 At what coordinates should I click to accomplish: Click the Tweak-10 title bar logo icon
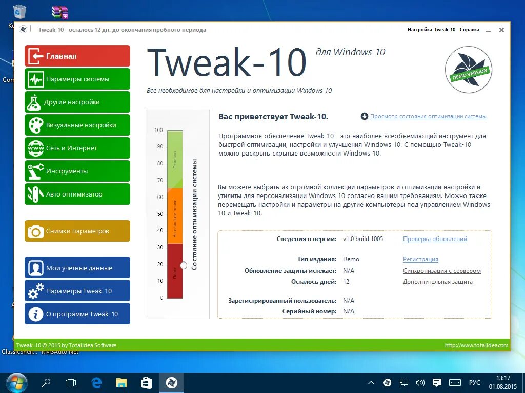pyautogui.click(x=23, y=29)
